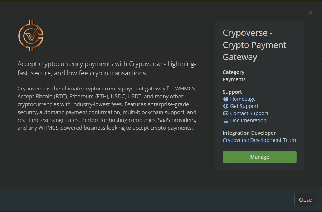Click the Integration Developer heading
The width and height of the screenshot is (322, 212).
tap(249, 133)
